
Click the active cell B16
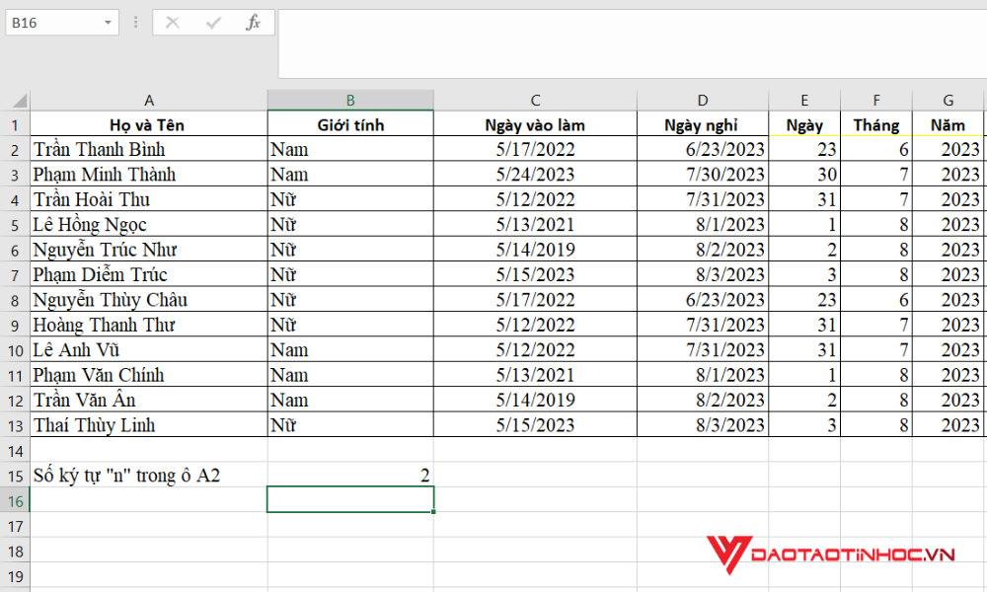(350, 499)
